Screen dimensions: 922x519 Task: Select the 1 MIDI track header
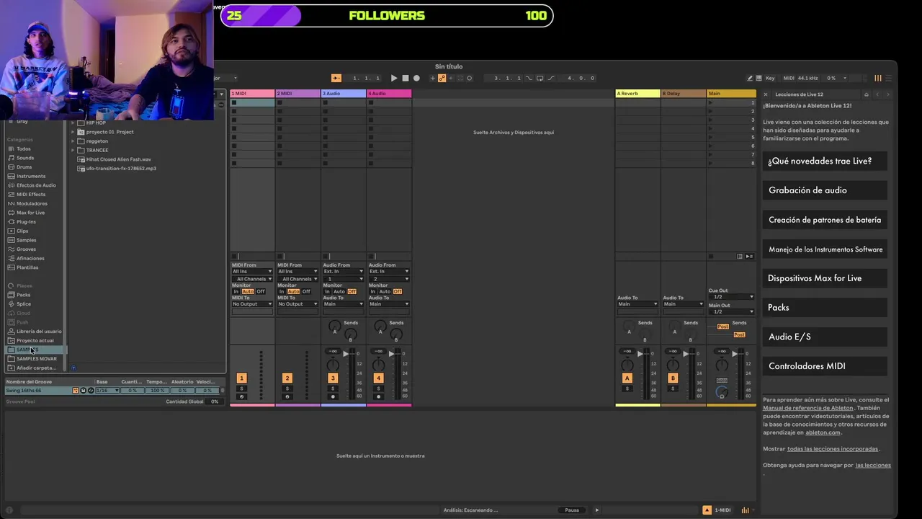click(x=252, y=93)
